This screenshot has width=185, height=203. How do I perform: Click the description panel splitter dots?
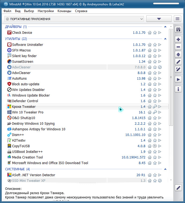coord(87,183)
